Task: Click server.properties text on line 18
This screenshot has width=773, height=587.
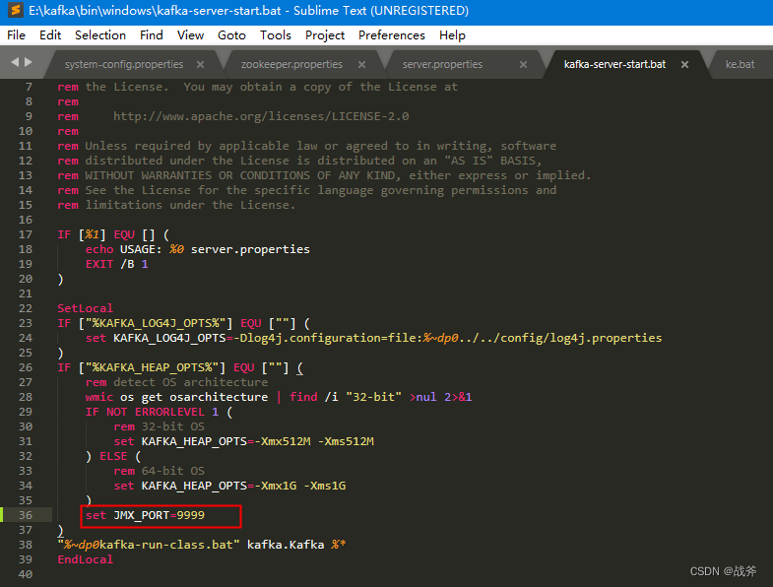Action: tap(250, 249)
